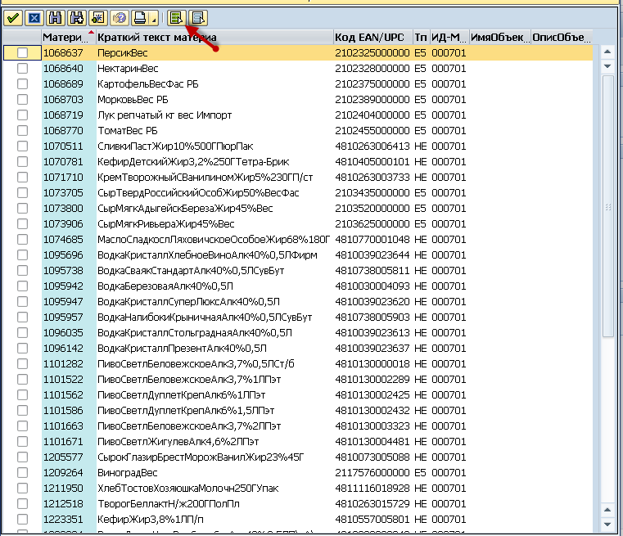This screenshot has width=623, height=536.
Task: Select ВодкаКристаллСуперЛюксАлк40%0,5Л
Action: pyautogui.click(x=189, y=301)
